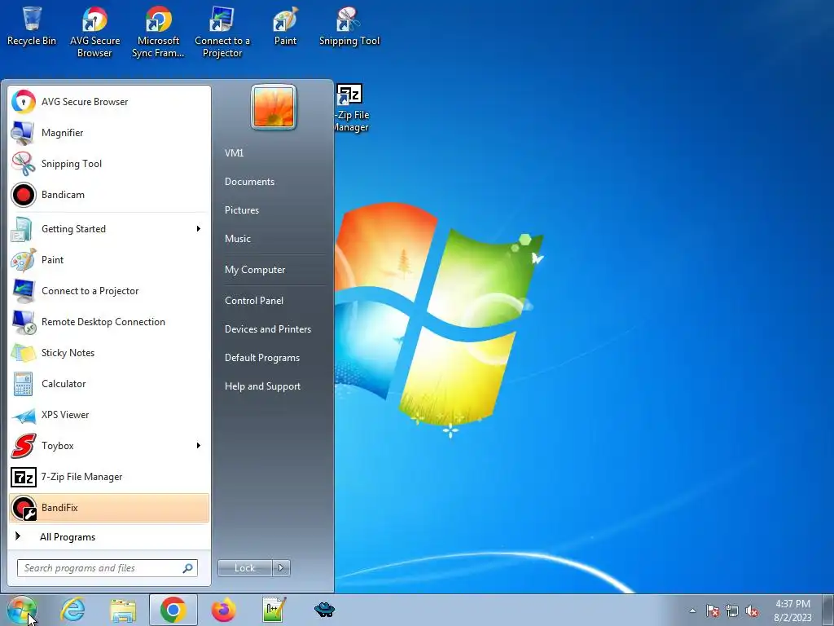834x626 pixels.
Task: Open the shutdown options arrow beside Lock
Action: point(281,568)
